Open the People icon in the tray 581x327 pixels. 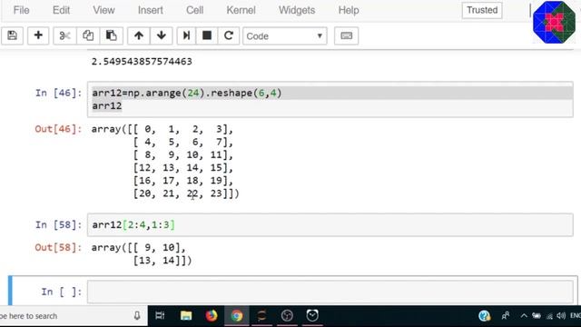[506, 316]
